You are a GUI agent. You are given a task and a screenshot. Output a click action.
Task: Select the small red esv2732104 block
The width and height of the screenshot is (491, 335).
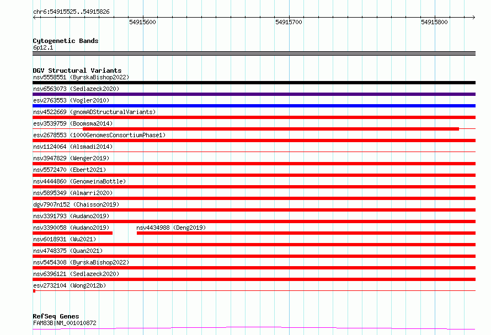[x=34, y=291]
